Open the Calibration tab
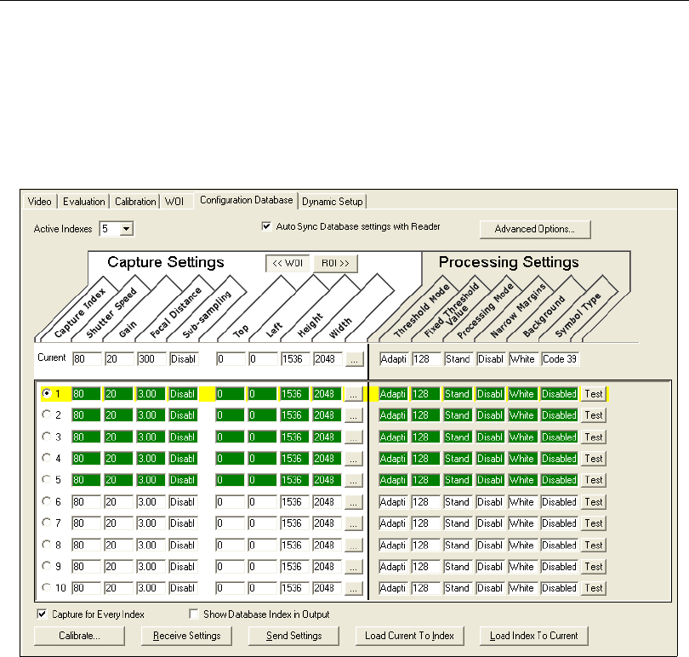This screenshot has height=657, width=689. 135,202
